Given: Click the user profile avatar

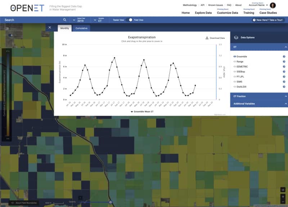Looking at the screenshot, I should (x=273, y=5).
